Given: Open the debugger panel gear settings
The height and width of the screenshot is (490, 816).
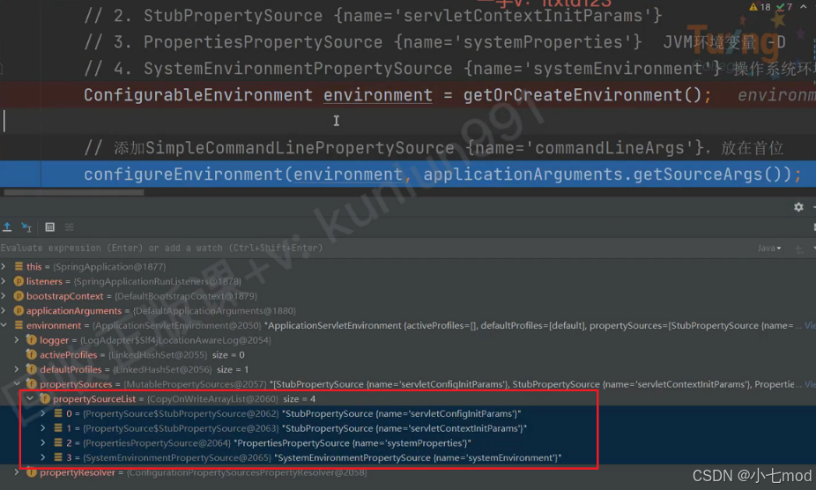Looking at the screenshot, I should click(x=798, y=207).
